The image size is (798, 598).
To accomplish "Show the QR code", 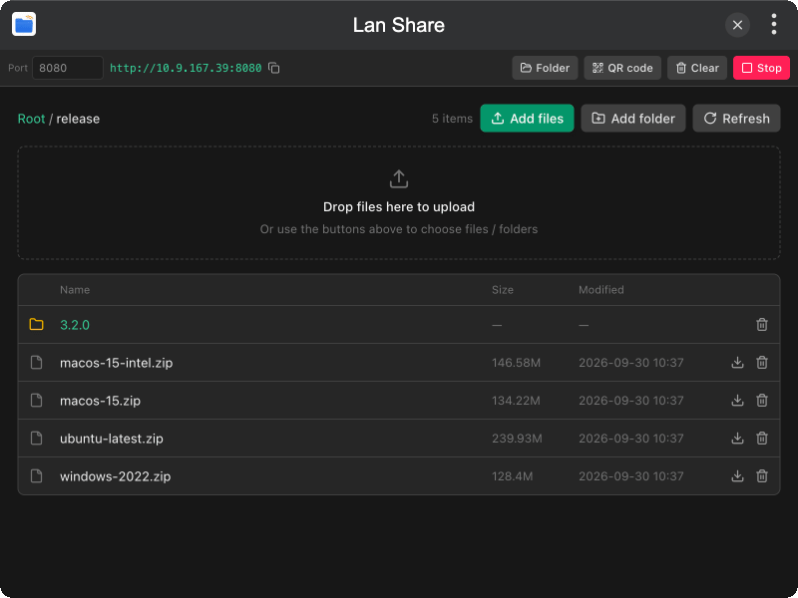I will tap(622, 68).
